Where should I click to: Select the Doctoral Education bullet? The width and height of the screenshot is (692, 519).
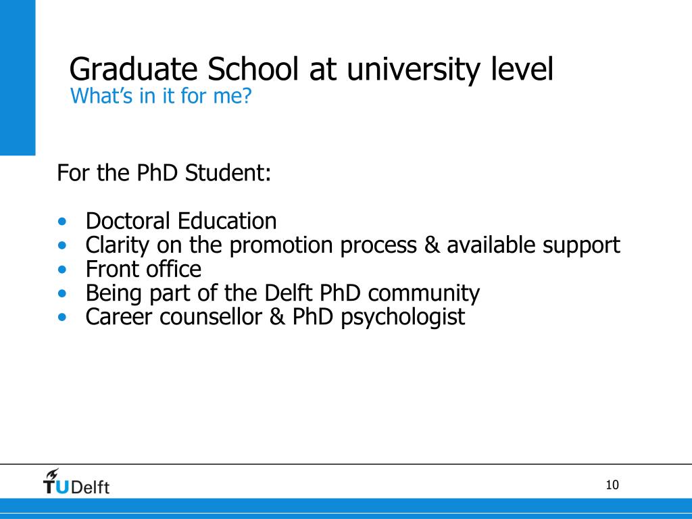tap(181, 221)
